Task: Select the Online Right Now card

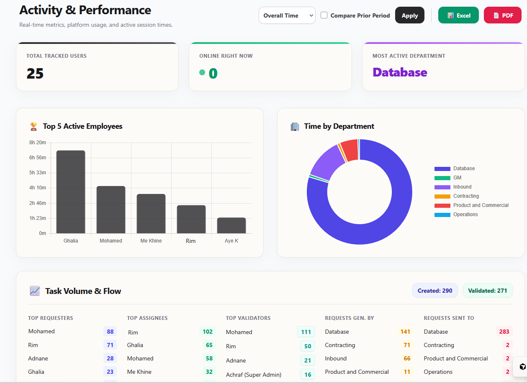Action: 270,66
